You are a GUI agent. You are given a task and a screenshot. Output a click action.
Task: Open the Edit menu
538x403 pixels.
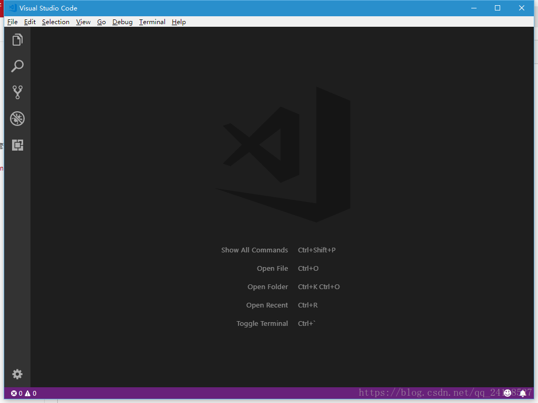30,22
